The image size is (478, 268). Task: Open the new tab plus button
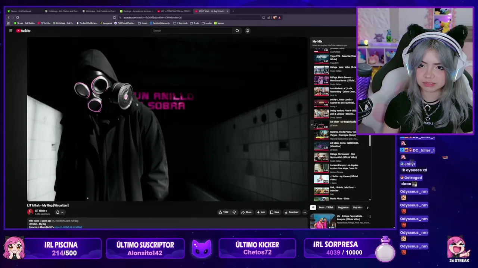(x=233, y=11)
